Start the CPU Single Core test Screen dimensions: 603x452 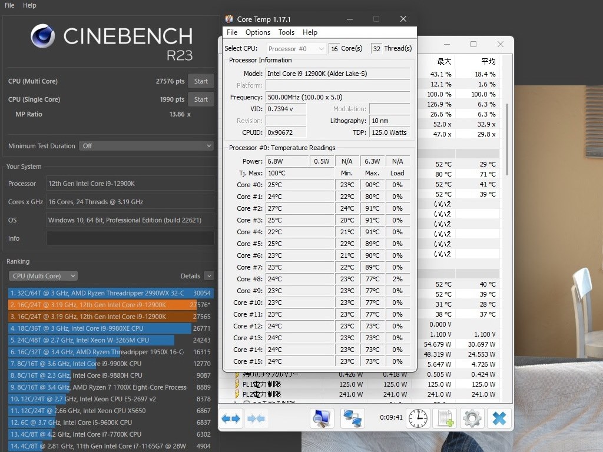tap(201, 99)
